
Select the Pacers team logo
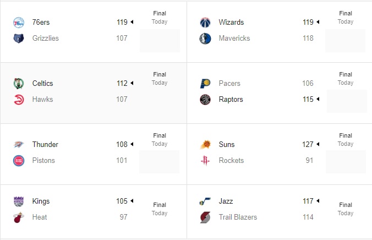tap(205, 84)
